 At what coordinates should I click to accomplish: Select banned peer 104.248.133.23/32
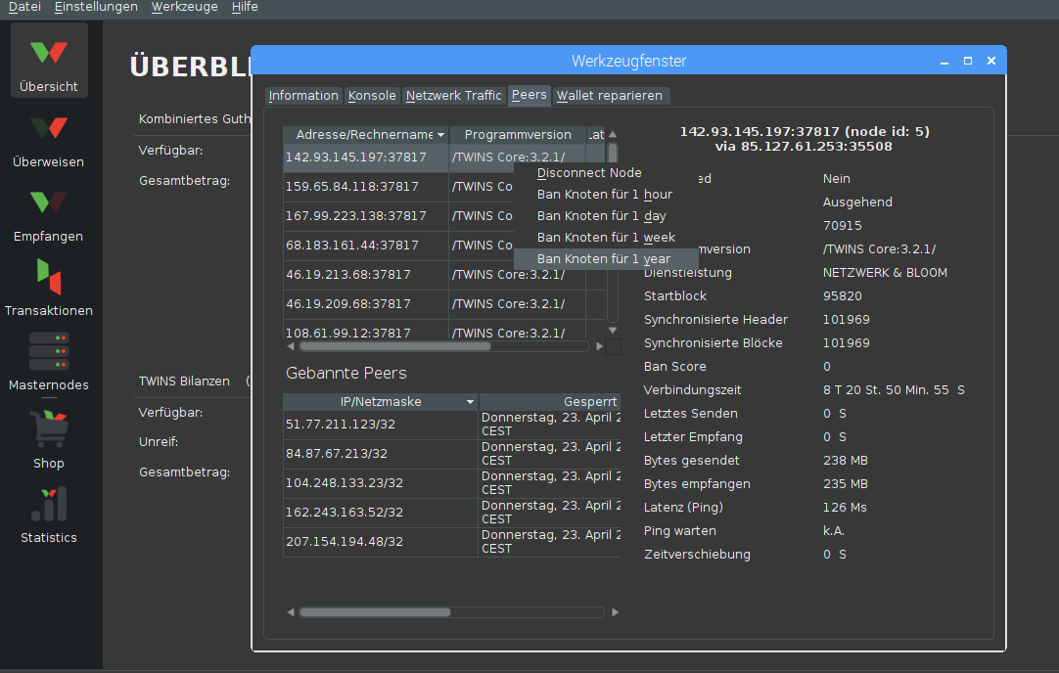click(x=380, y=483)
